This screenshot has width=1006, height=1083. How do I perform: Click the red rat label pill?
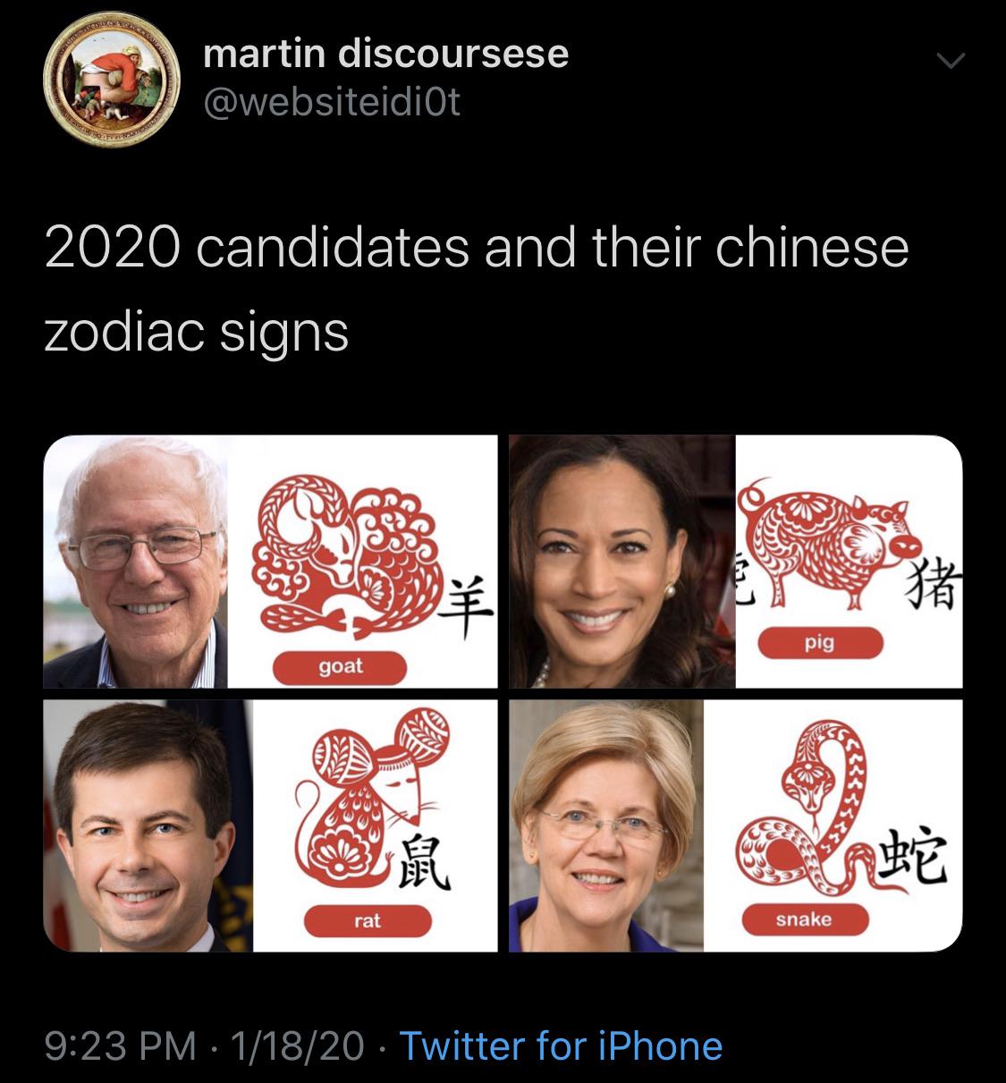368,920
